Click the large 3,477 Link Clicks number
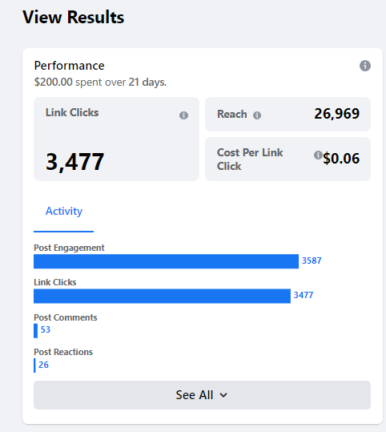 click(x=75, y=162)
